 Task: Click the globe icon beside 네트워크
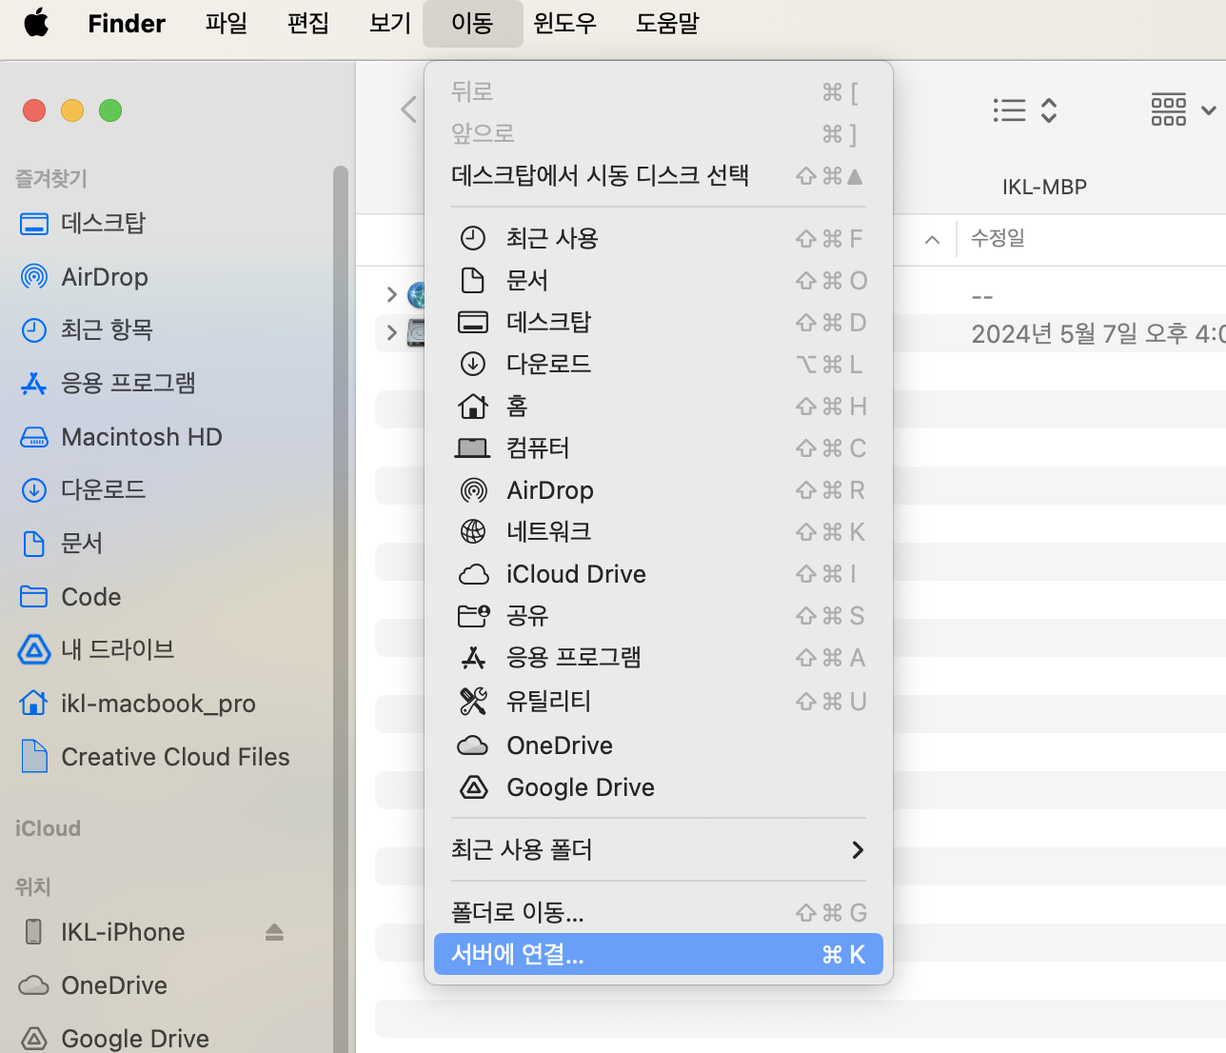tap(473, 531)
